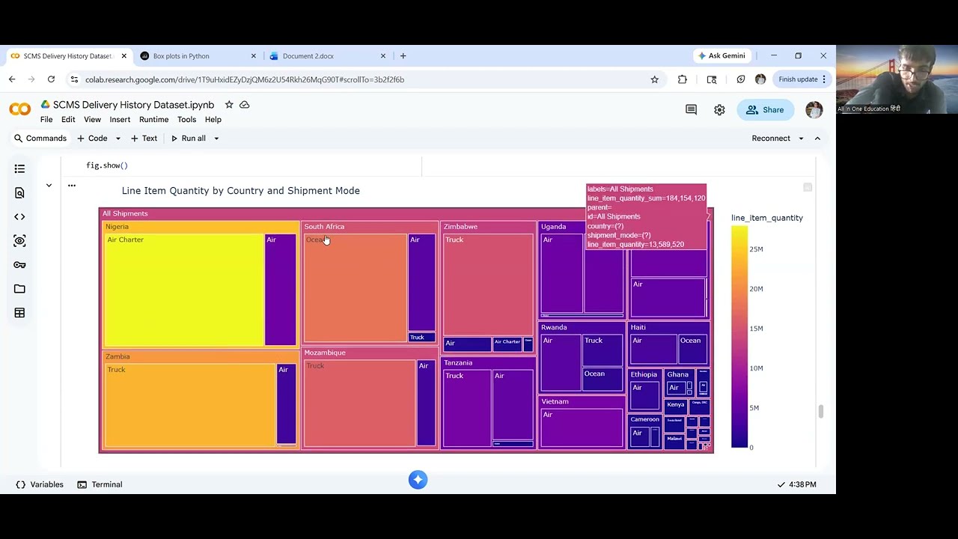Click the Gemini assistant floating button
The image size is (958, 539).
point(418,480)
